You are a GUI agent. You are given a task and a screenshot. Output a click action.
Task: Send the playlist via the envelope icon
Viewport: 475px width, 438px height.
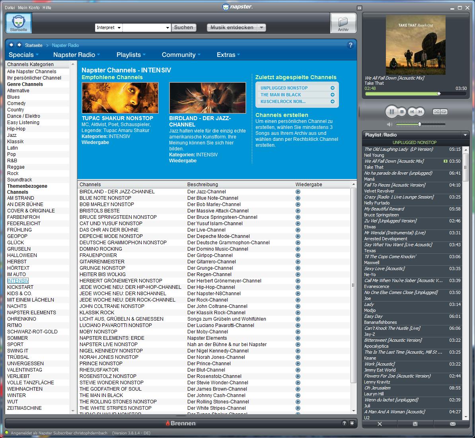click(x=453, y=424)
